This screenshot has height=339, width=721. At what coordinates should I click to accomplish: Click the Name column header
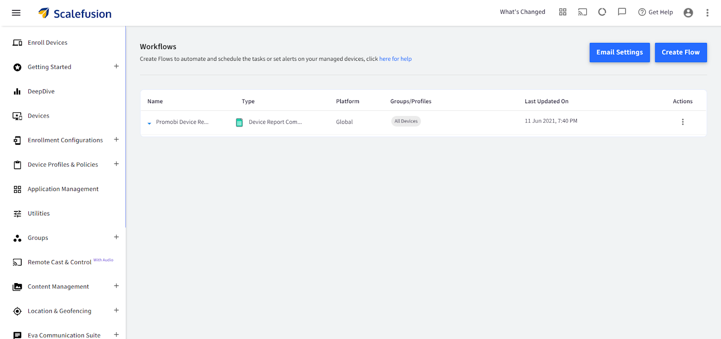(x=155, y=101)
